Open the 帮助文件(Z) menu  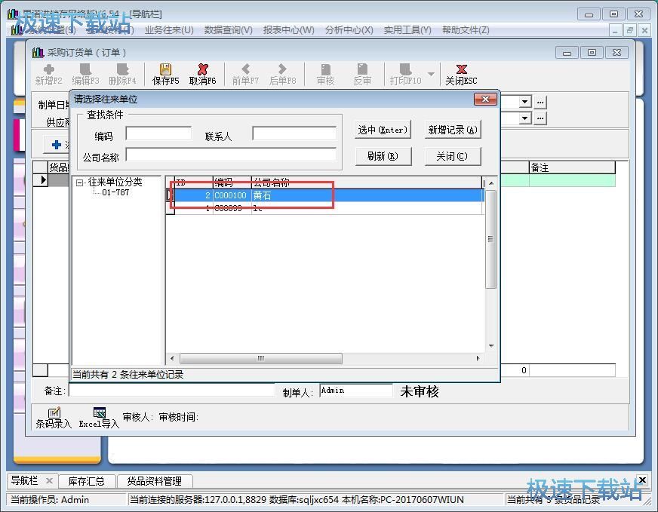pos(466,30)
